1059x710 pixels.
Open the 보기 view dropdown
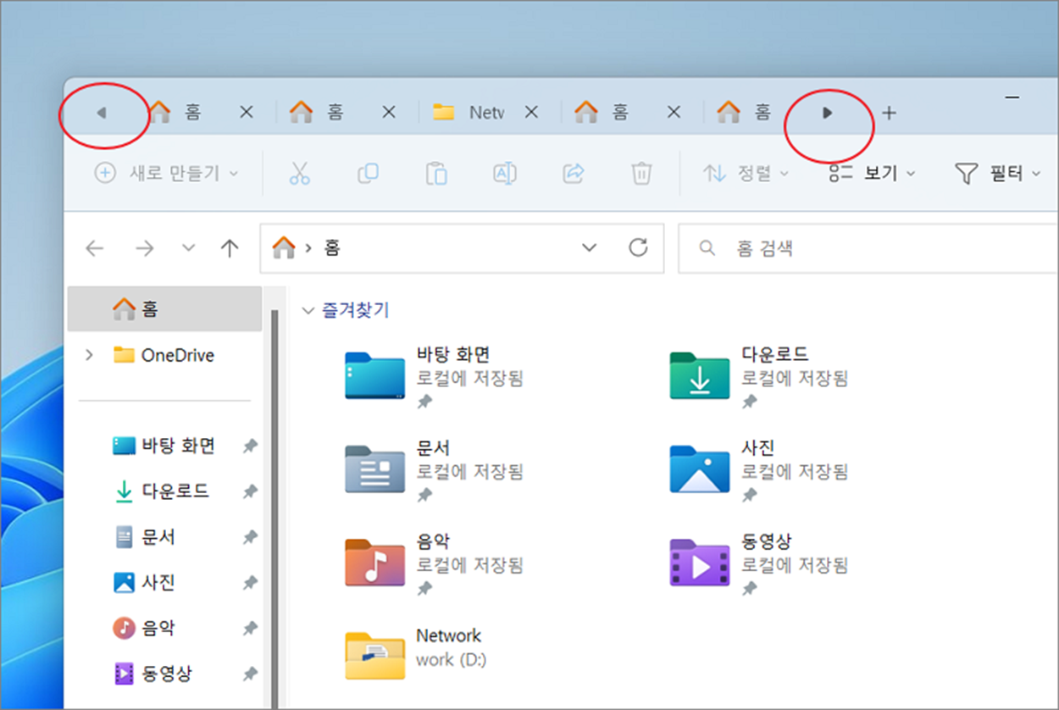click(x=872, y=174)
